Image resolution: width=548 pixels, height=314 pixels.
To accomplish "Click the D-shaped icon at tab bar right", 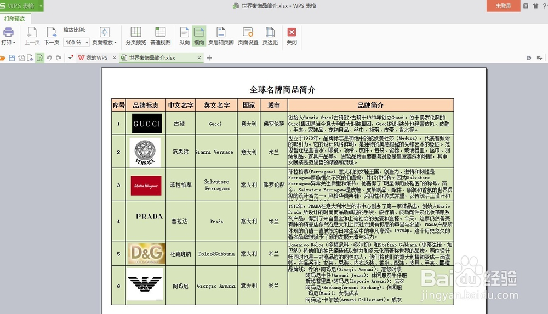I will tap(529, 58).
